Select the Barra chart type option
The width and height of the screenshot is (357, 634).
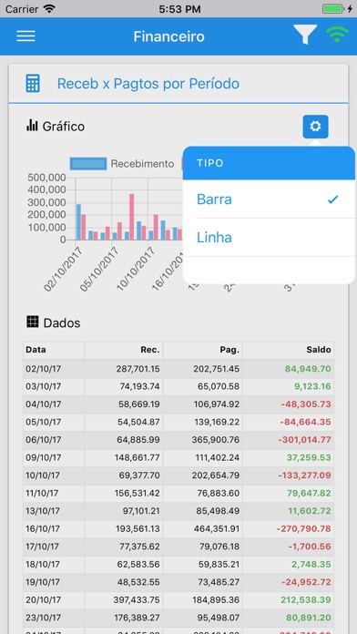(269, 199)
